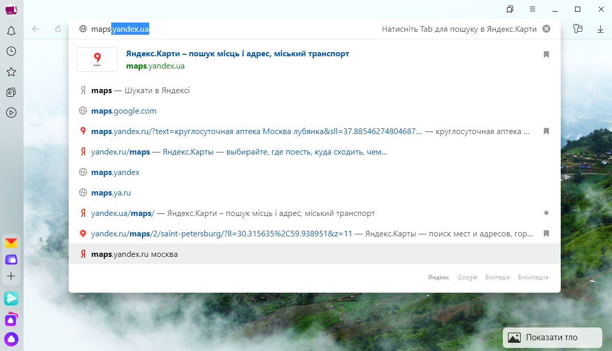Go back with the arrow button

[36, 29]
